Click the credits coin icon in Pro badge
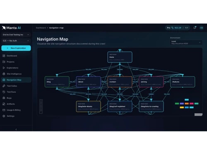Screen dimensions: 207x155 click(173, 28)
